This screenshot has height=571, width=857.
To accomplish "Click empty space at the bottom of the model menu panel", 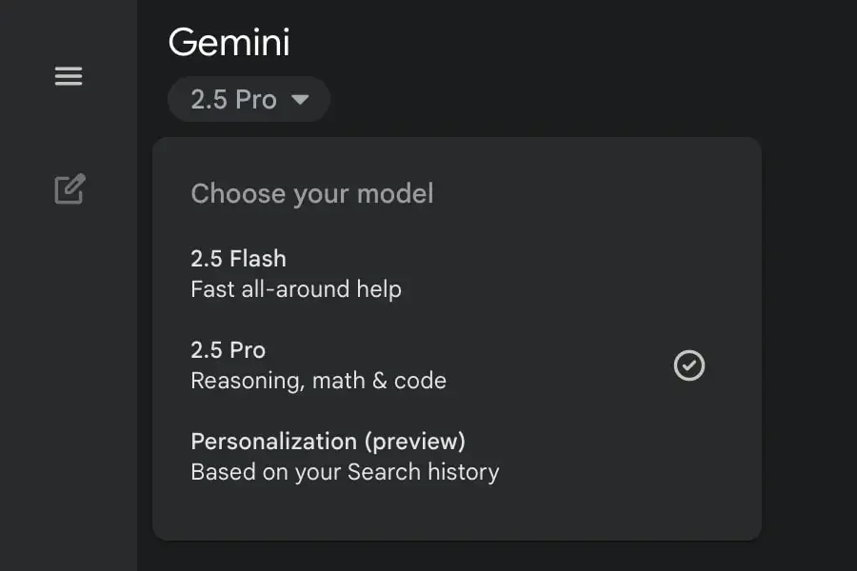I will point(457,516).
